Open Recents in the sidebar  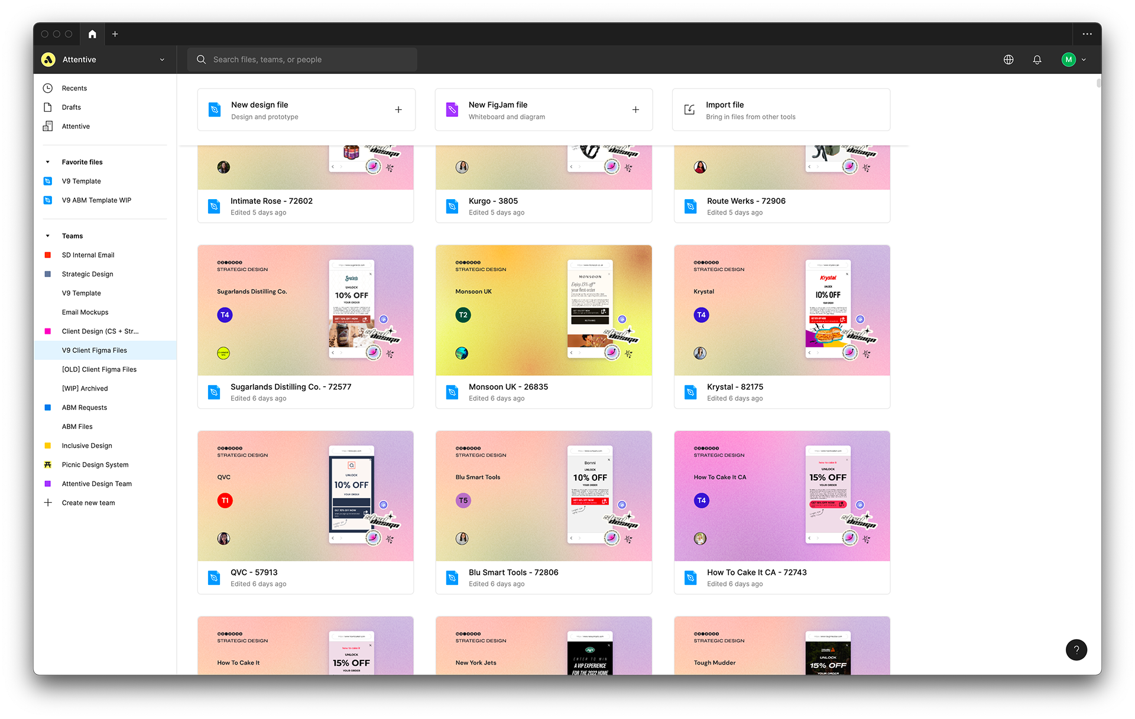click(x=105, y=88)
